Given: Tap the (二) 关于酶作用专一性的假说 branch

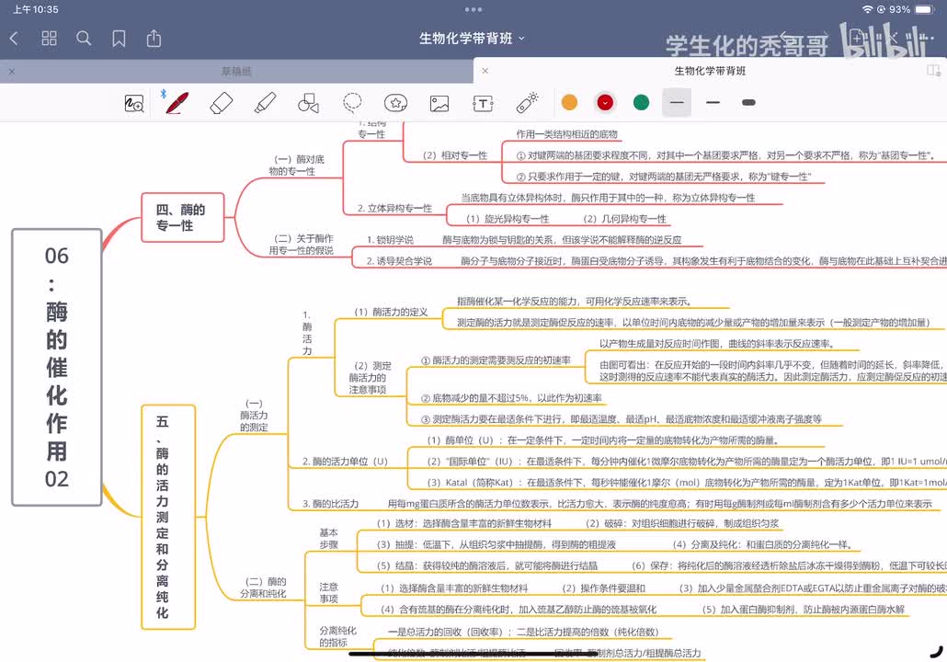Looking at the screenshot, I should pyautogui.click(x=301, y=245).
